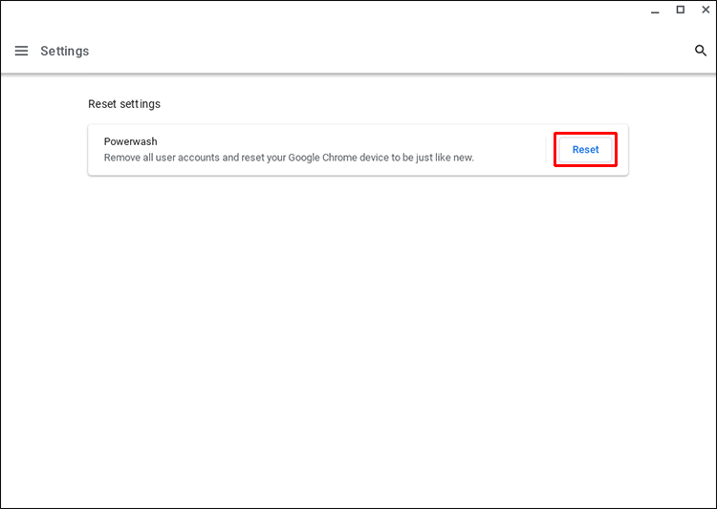This screenshot has width=717, height=509.
Task: Select the Powerwash option label
Action: click(131, 141)
